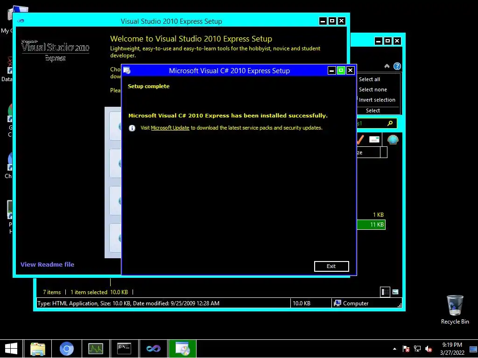Open Chromium browser from the taskbar
This screenshot has width=478, height=358.
pyautogui.click(x=66, y=349)
